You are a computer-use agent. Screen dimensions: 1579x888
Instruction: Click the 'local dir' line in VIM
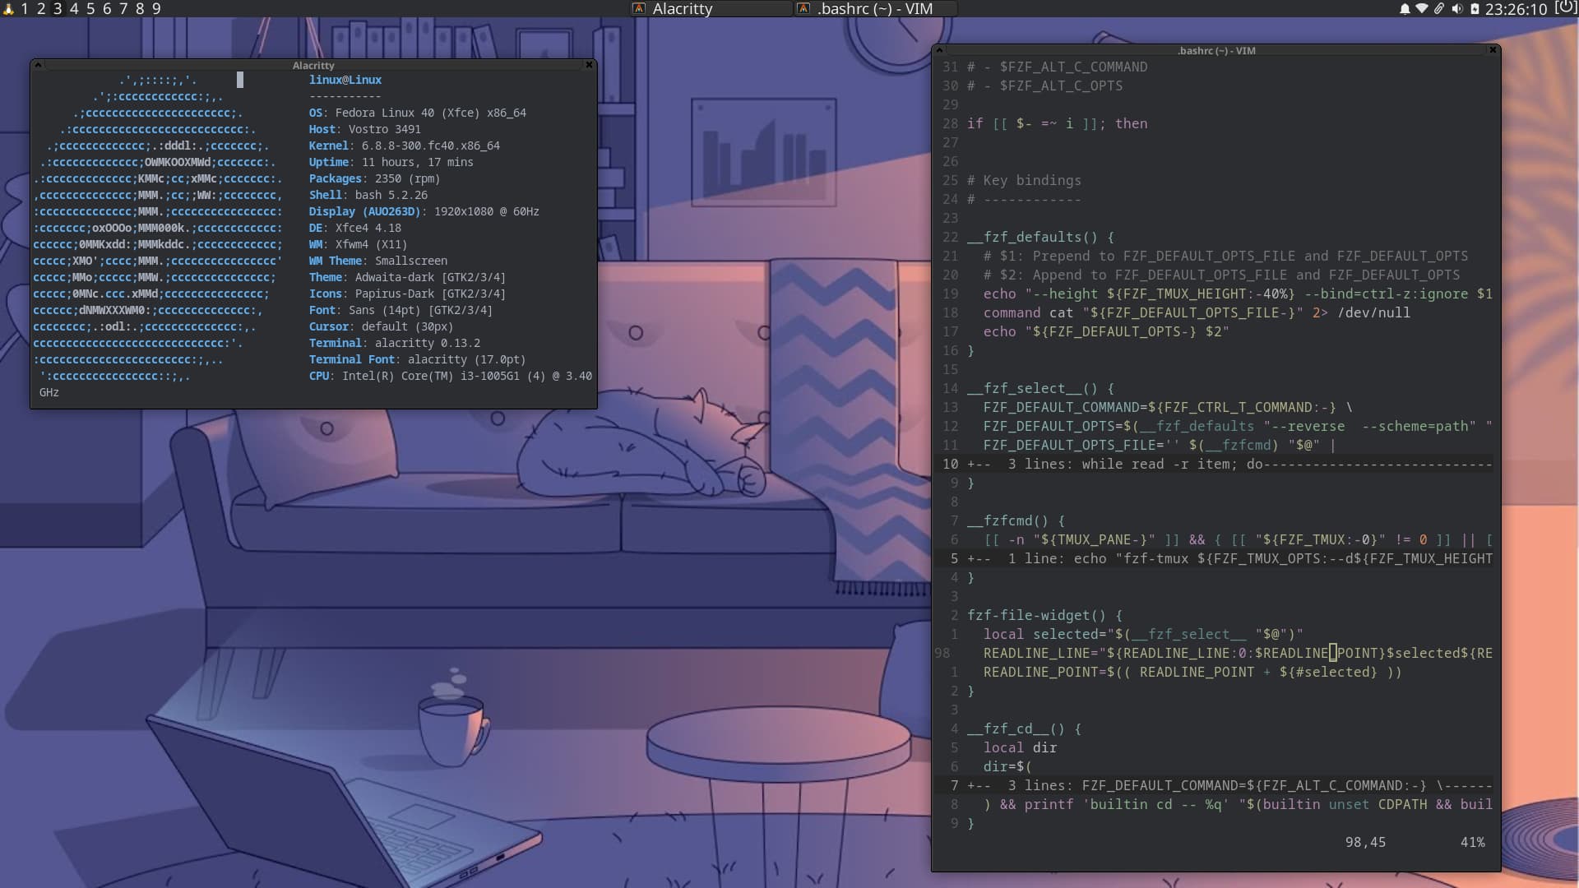point(1021,747)
